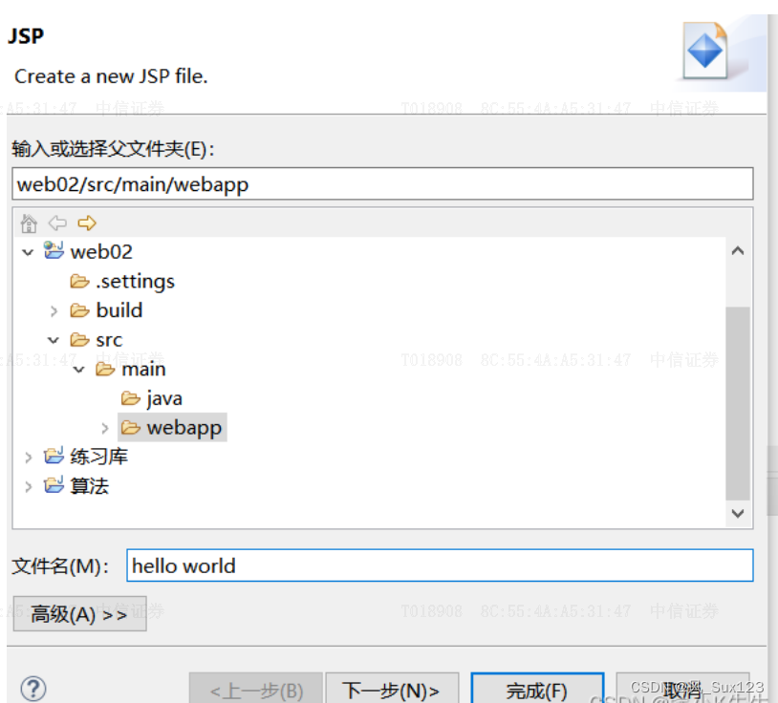Expand the 算法 project node
This screenshot has width=778, height=703.
pyautogui.click(x=29, y=487)
